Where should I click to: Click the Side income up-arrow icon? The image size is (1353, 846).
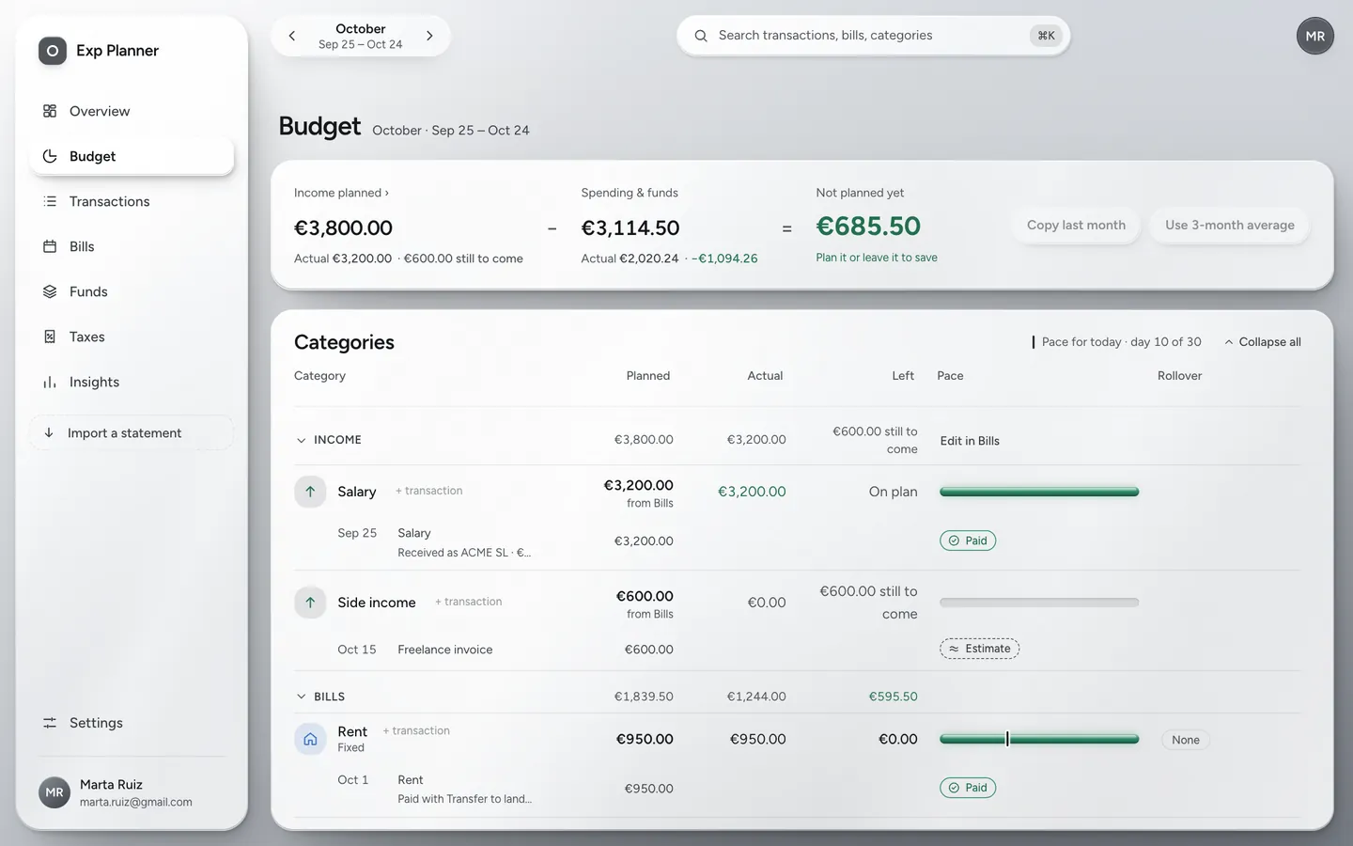coord(310,603)
